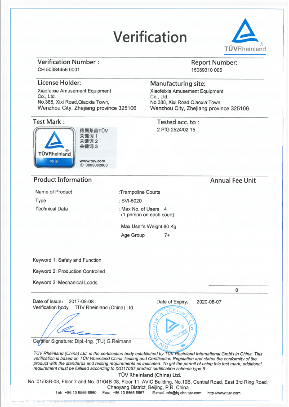Screen dimensions: 289x407
Task: Click the date of issue 2017-08-08
Action: (81, 302)
